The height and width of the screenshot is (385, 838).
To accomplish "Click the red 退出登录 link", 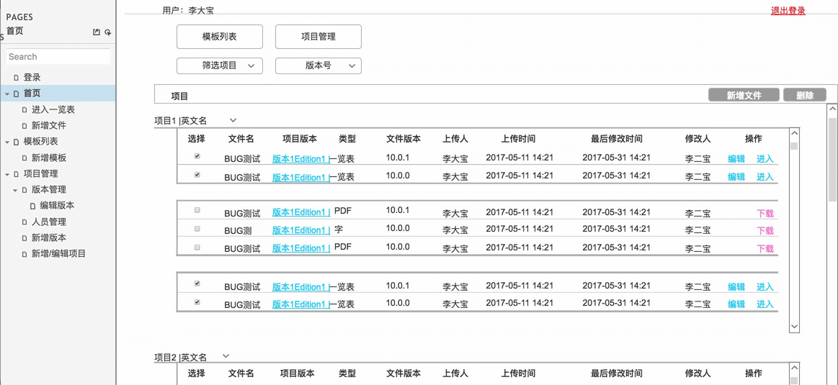I will [788, 11].
